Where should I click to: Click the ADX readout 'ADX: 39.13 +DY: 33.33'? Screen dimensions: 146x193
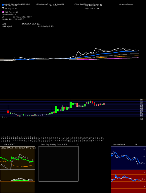click(x=13, y=148)
